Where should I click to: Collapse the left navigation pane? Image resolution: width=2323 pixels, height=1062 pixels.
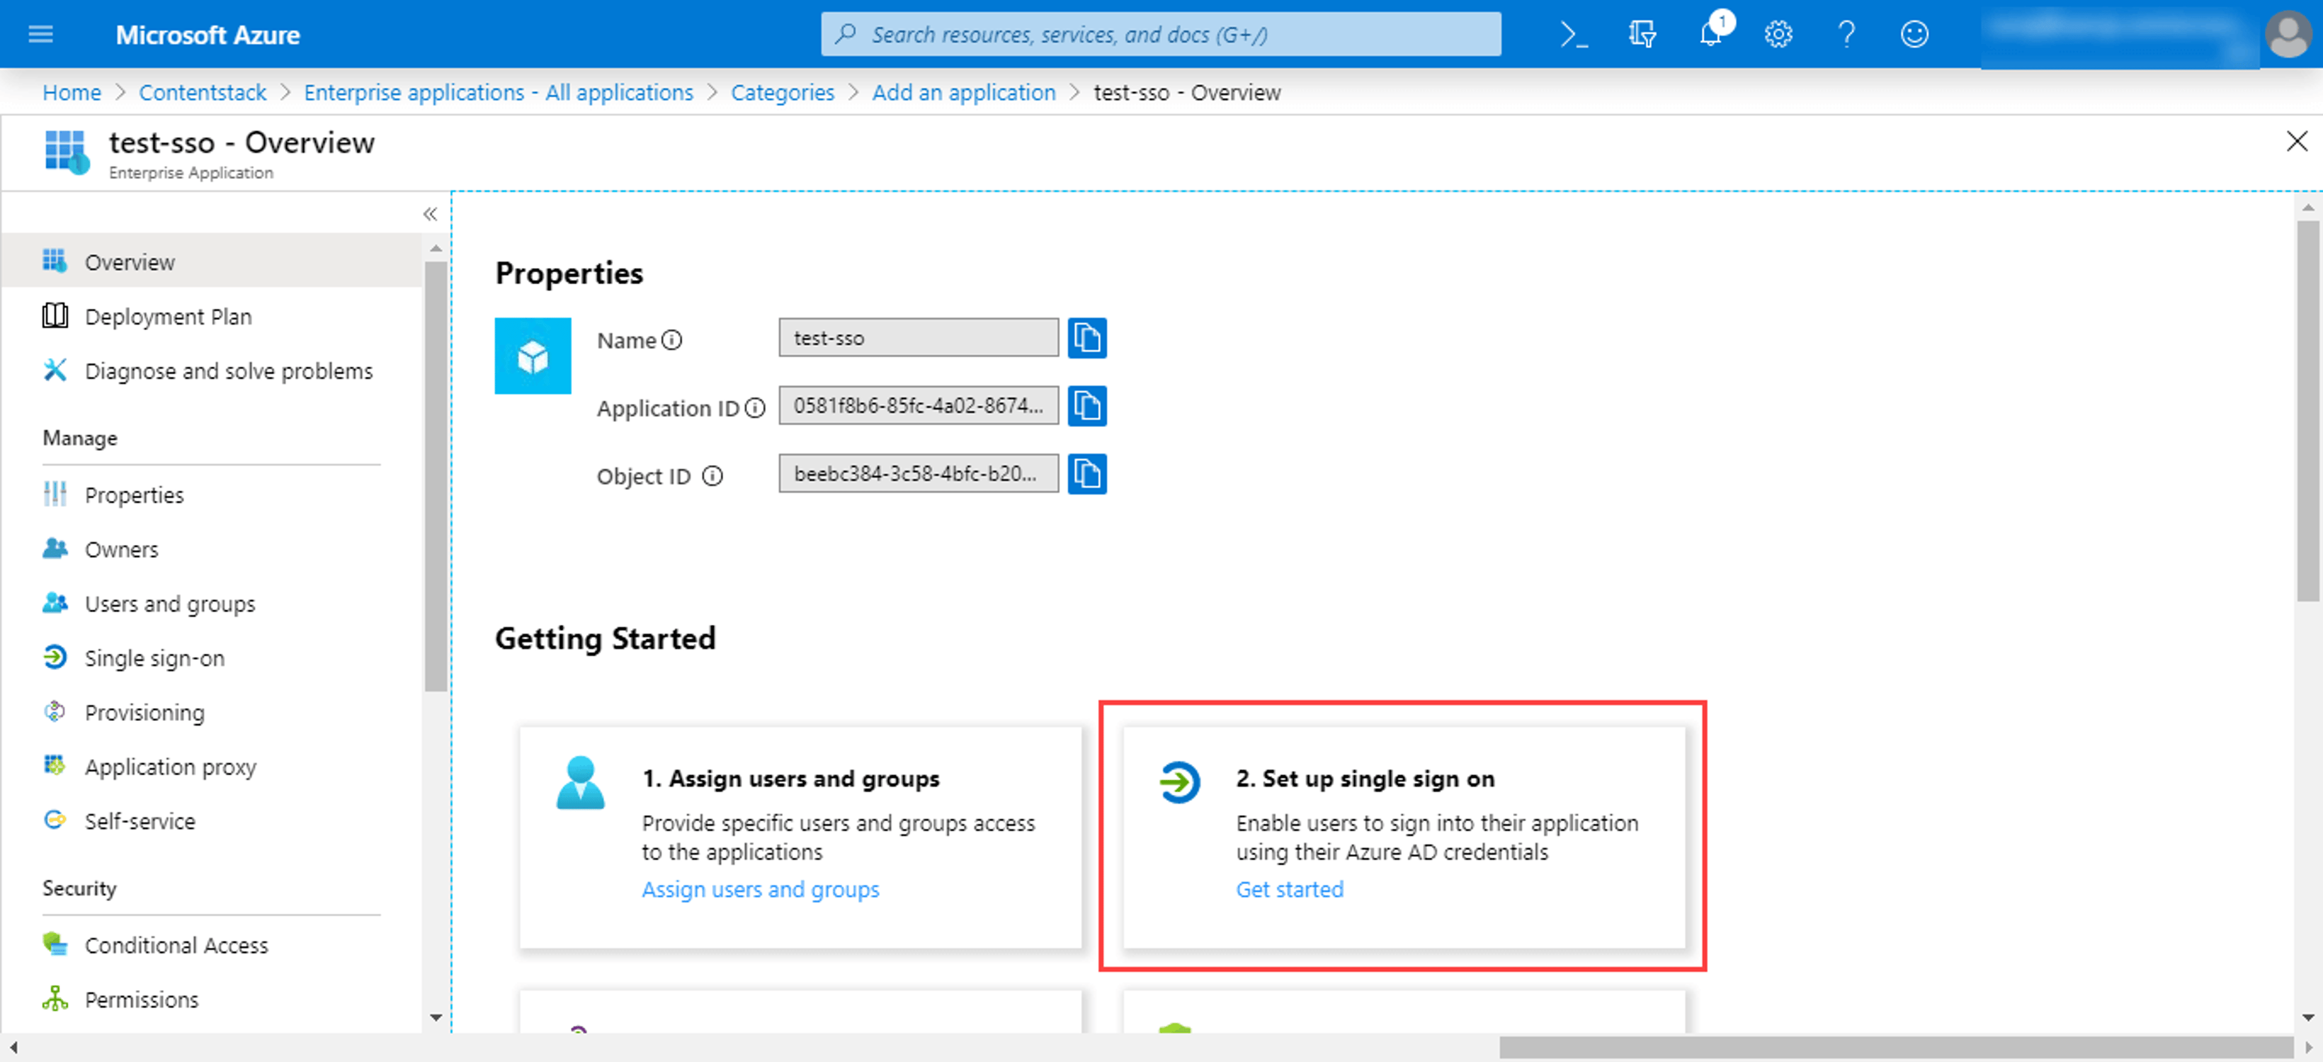tap(430, 215)
